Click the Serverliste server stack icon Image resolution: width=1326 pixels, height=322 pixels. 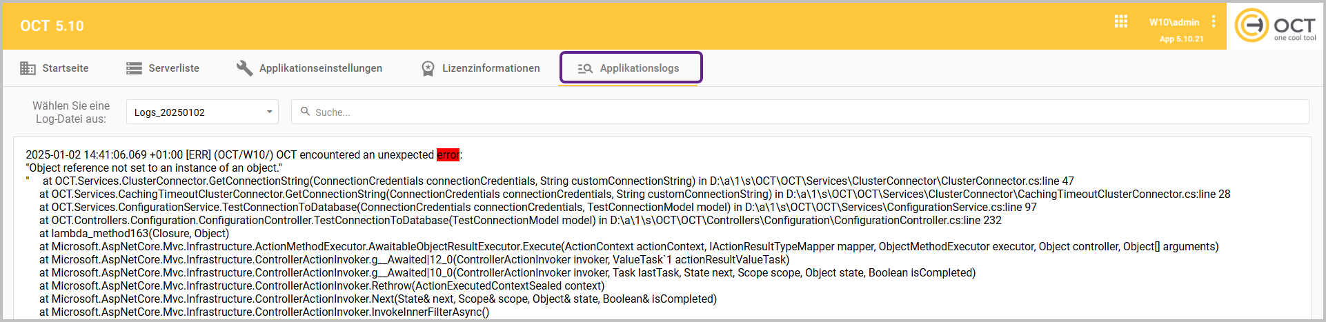click(134, 68)
